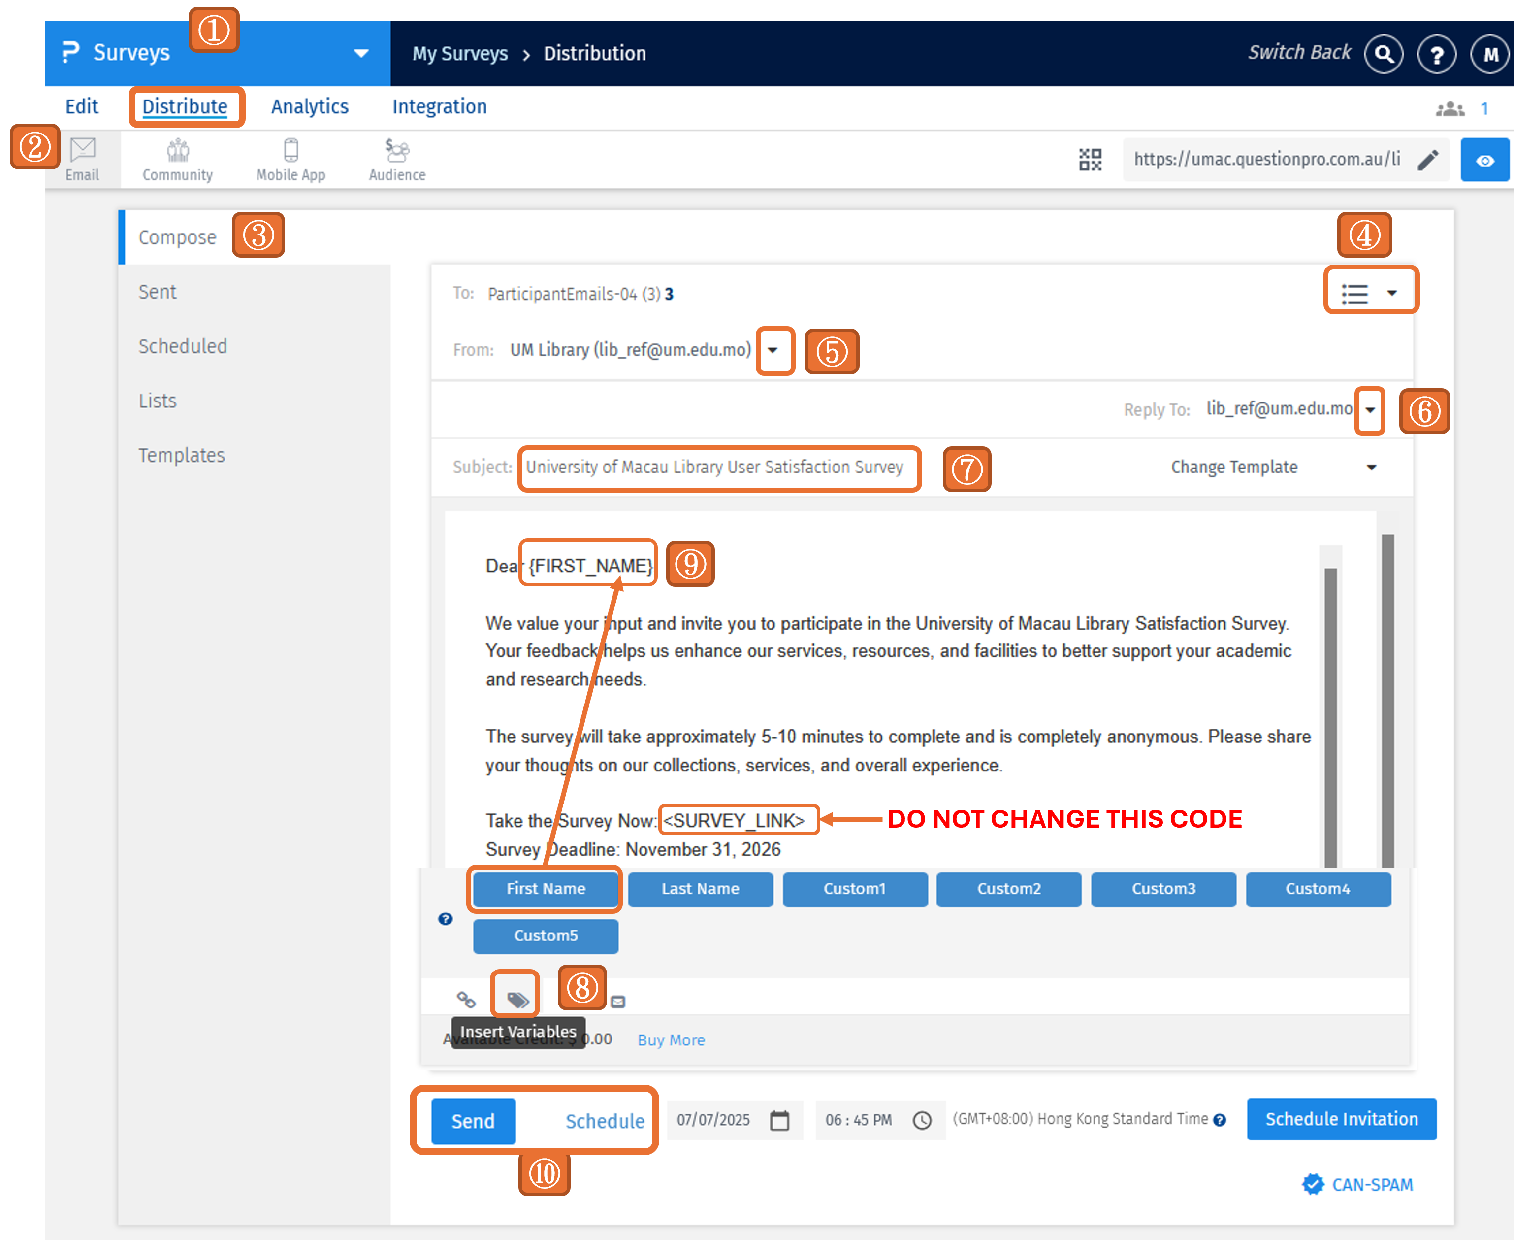Click the pencil icon to edit survey URL

pos(1428,159)
